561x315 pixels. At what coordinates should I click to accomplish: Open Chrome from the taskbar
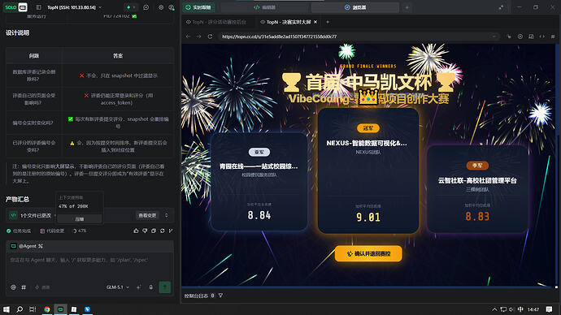click(x=47, y=309)
